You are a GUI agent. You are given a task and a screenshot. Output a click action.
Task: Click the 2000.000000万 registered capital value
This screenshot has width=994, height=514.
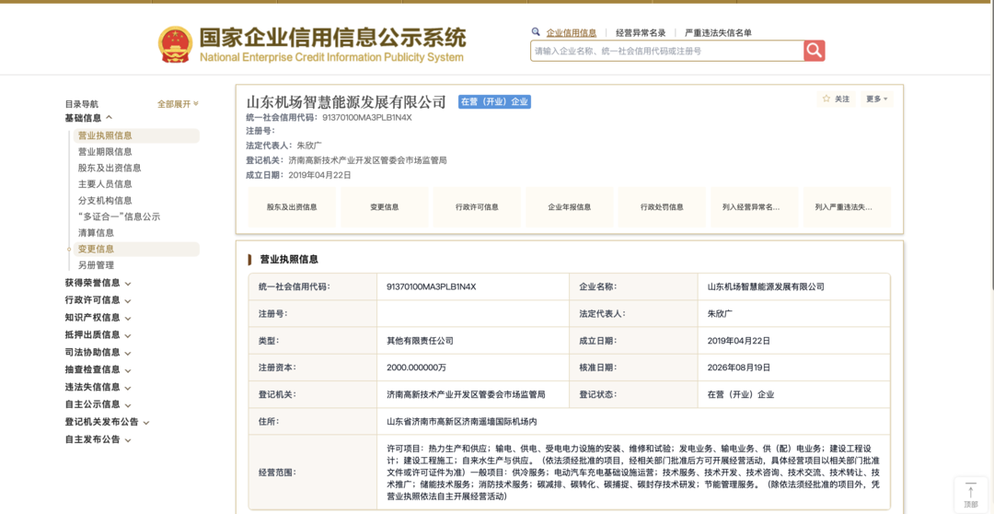[415, 368]
